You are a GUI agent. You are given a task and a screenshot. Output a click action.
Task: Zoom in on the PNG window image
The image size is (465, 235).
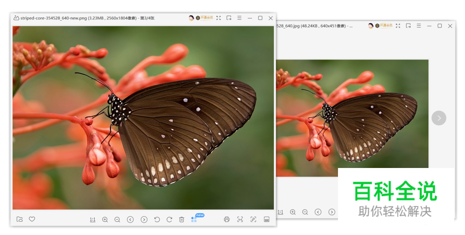[105, 220]
